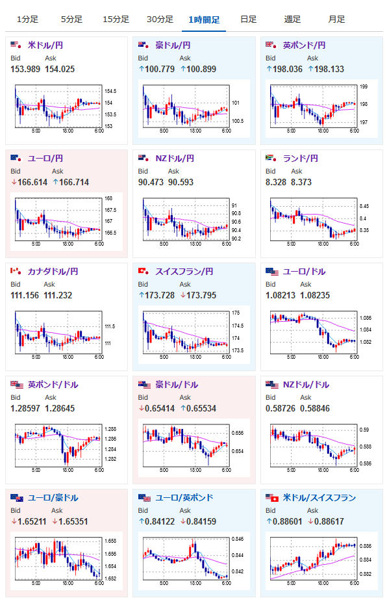
Task: Click the South Africa flag beside ランド/円
Action: (x=271, y=158)
